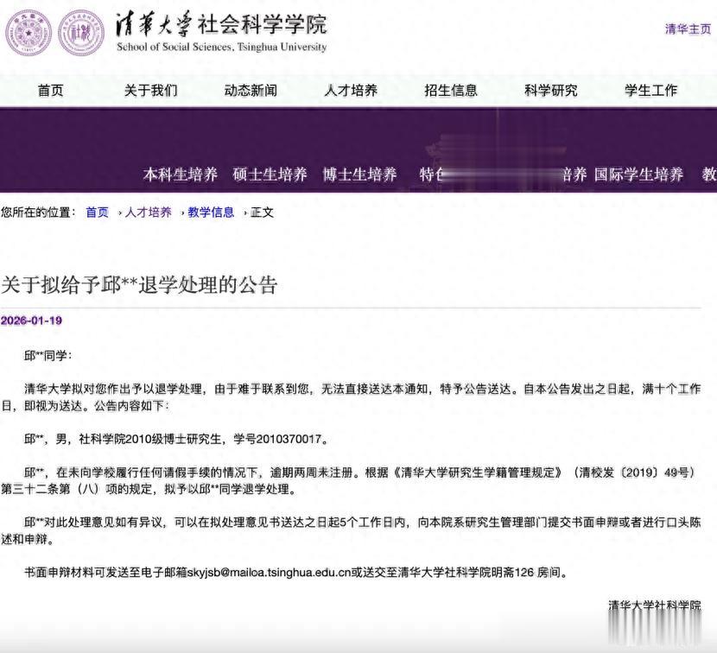The height and width of the screenshot is (653, 717).
Task: Click the Tsinghua University round seal logo
Action: point(29,33)
